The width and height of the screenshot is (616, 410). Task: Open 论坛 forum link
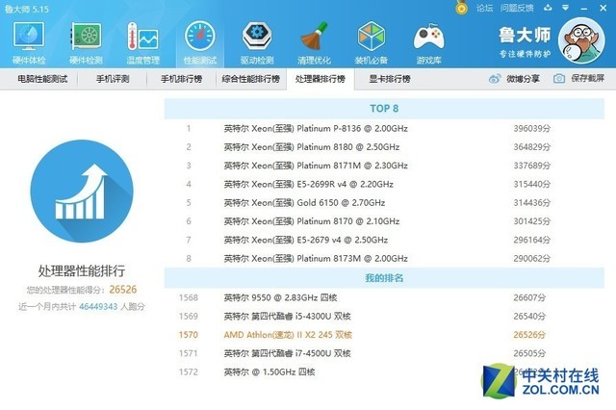484,8
